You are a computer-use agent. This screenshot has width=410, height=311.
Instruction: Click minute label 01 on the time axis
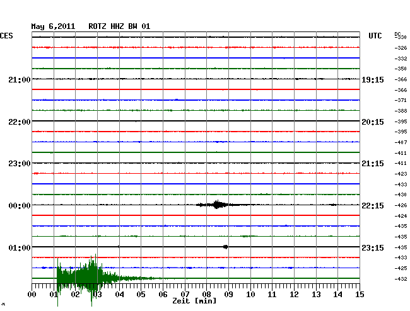click(x=54, y=294)
